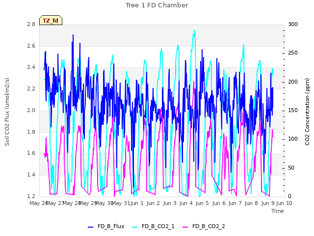Click the chart title Tree 1 FD Chamber

[157, 5]
